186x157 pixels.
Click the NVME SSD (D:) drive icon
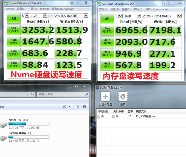[4, 125]
